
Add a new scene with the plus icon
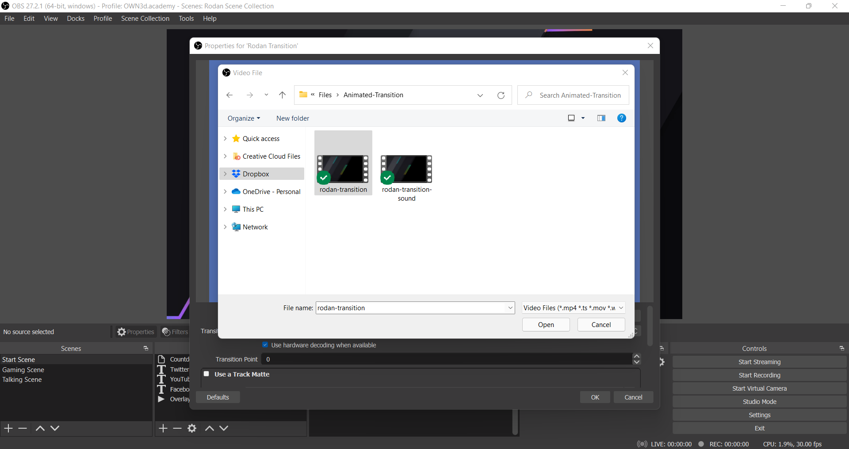click(8, 428)
